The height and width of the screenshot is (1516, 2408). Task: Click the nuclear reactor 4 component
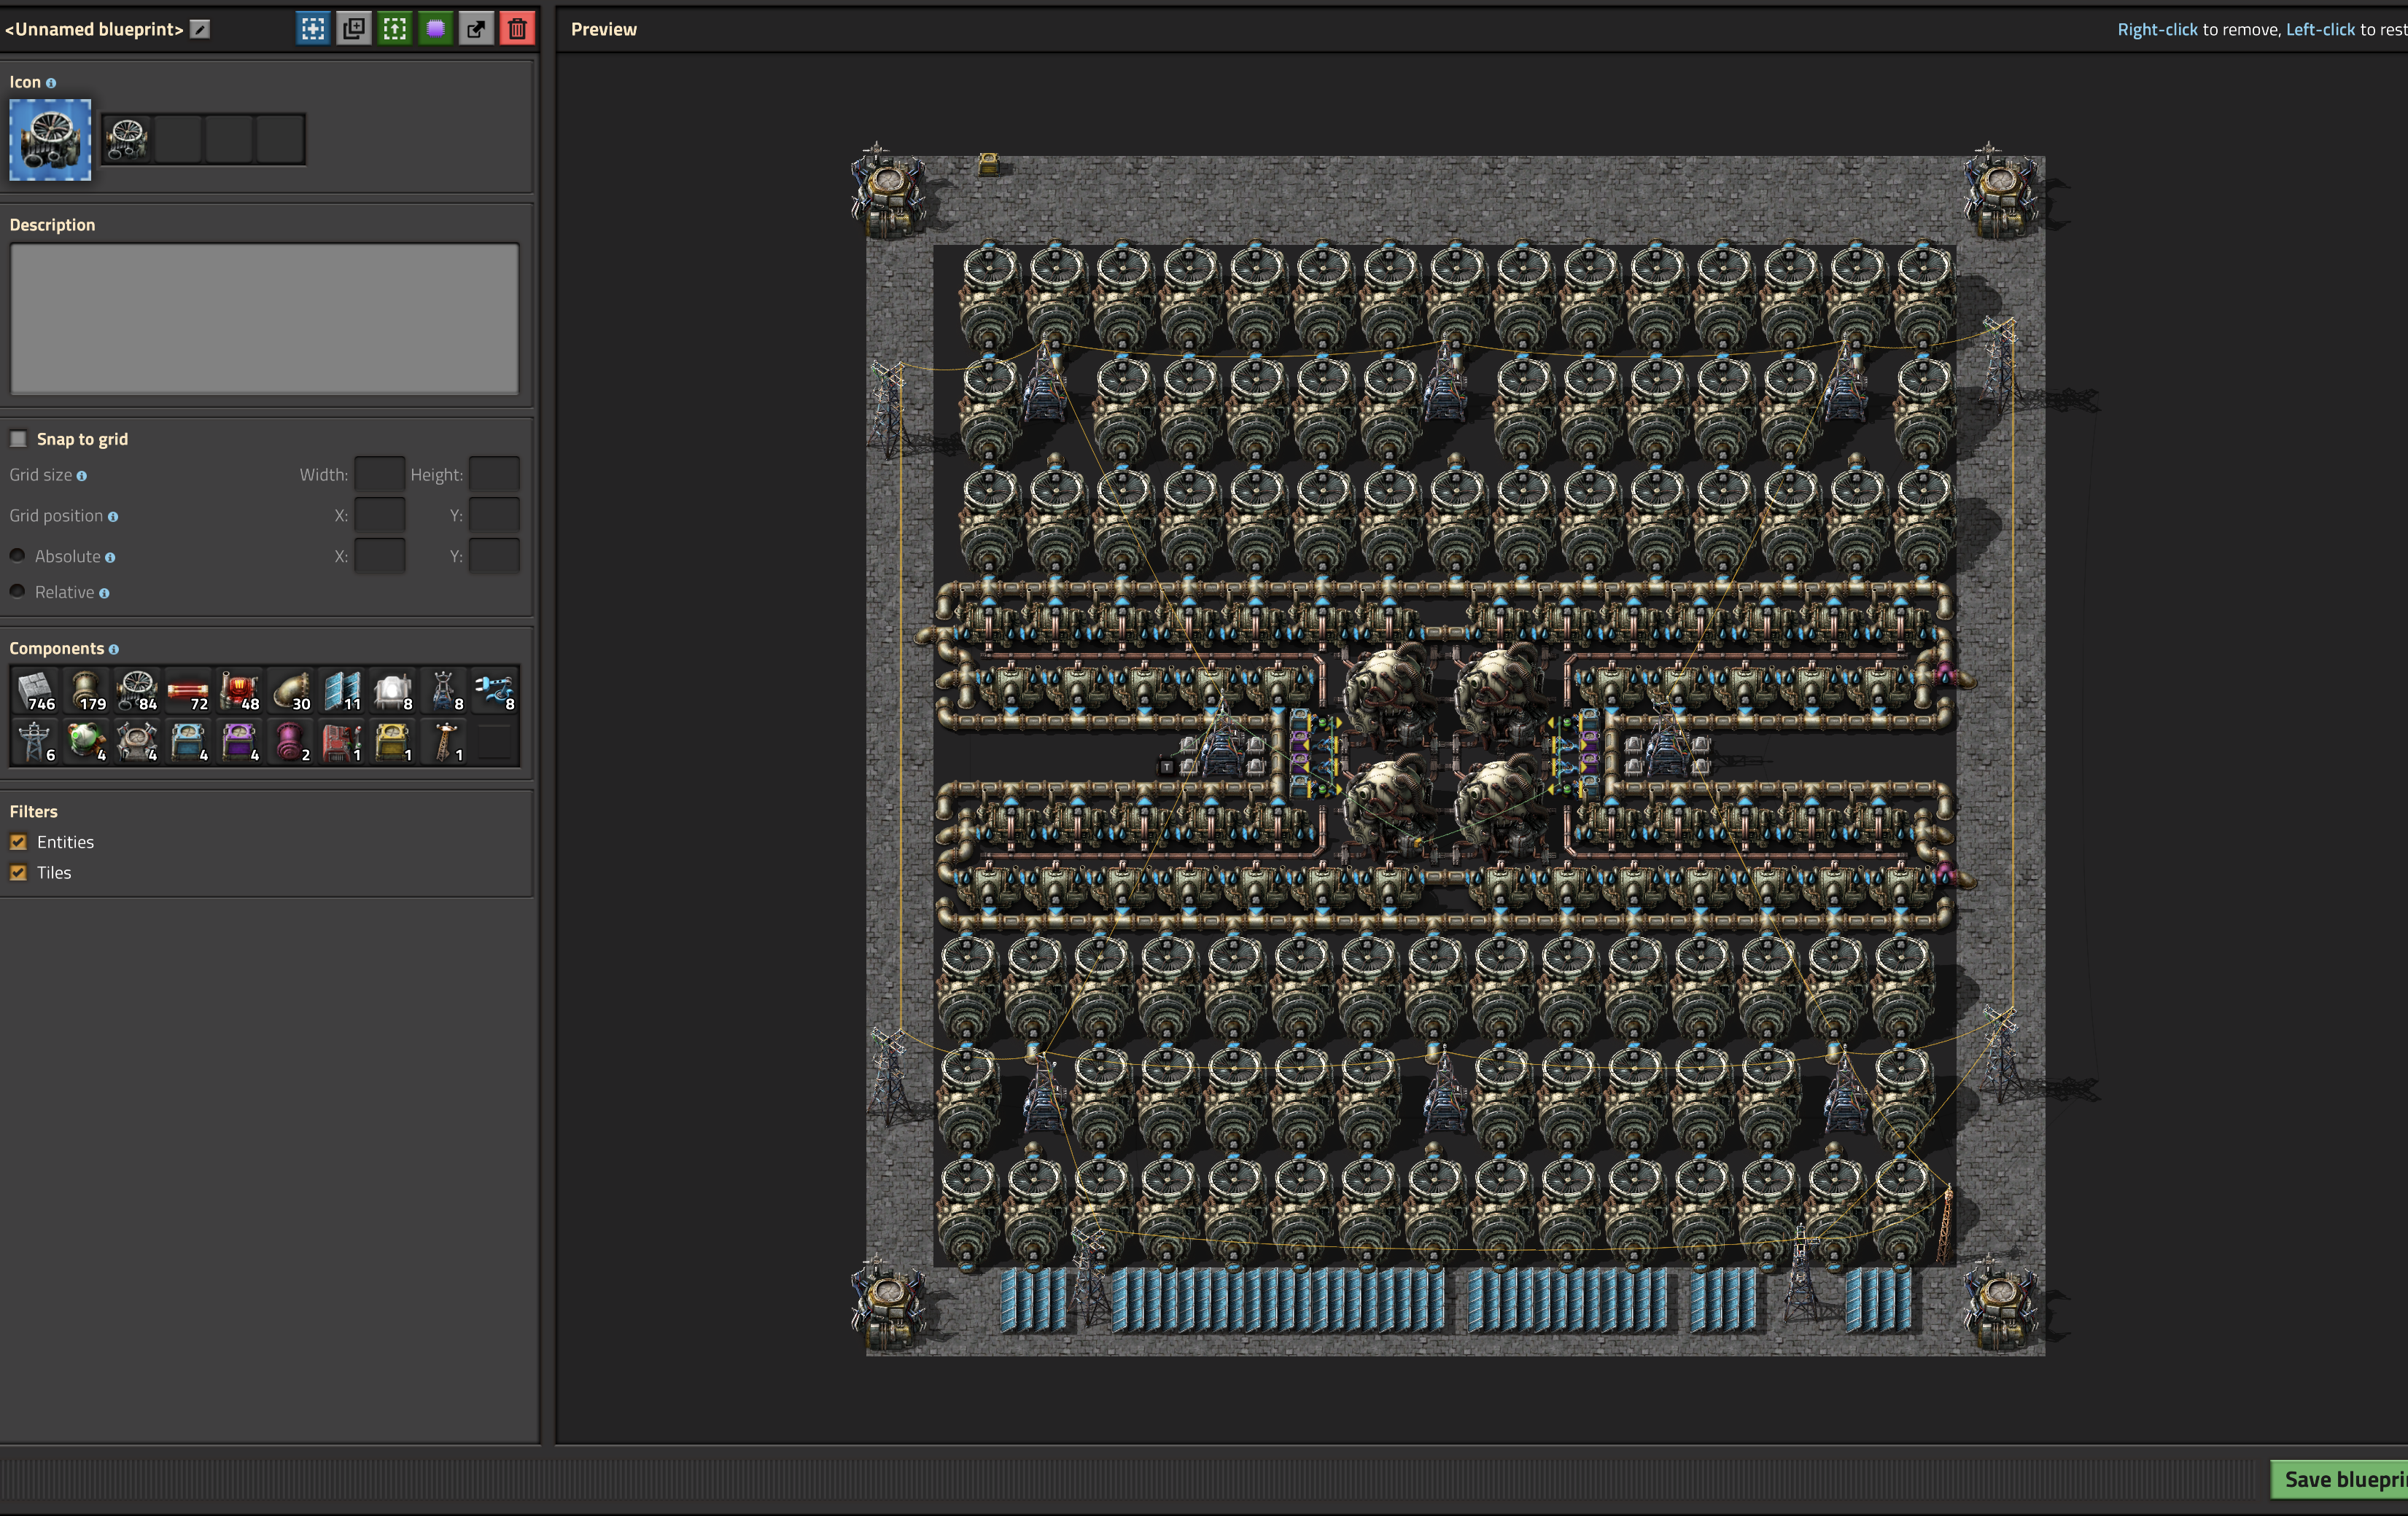86,741
